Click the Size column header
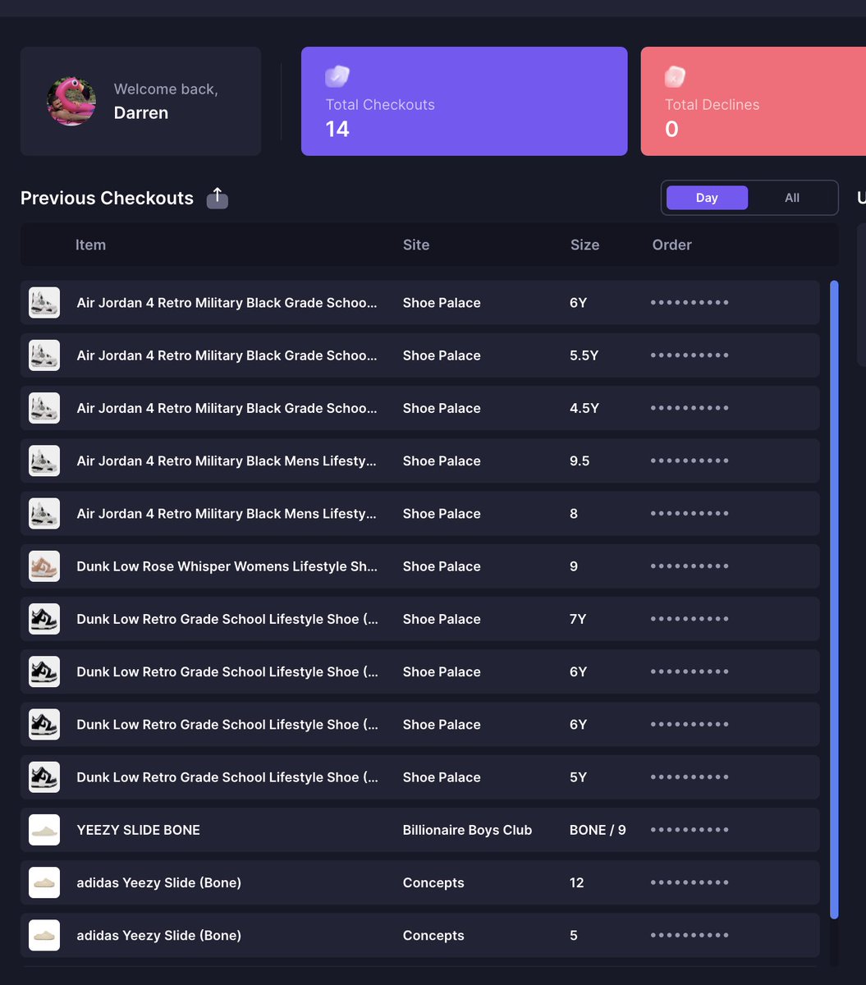The height and width of the screenshot is (985, 866). 584,245
